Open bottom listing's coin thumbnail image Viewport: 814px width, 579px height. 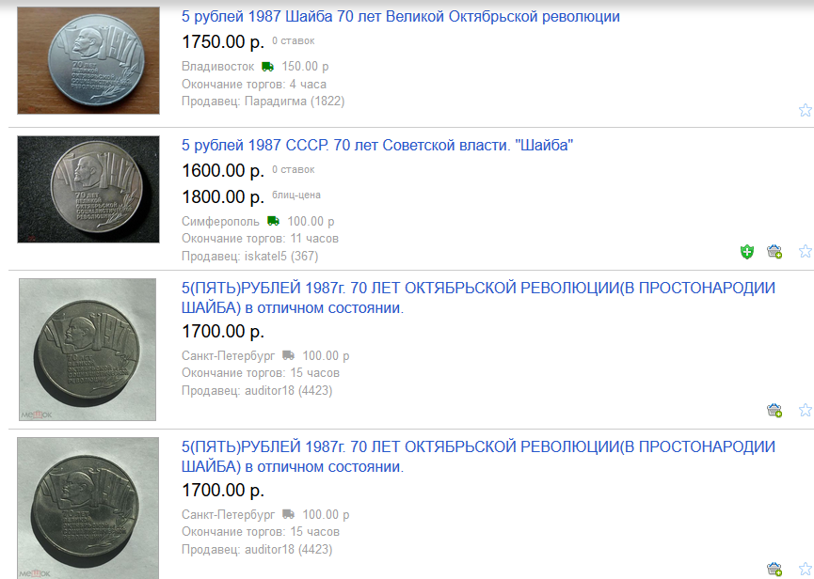click(88, 508)
